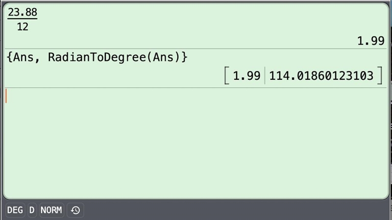392x220 pixels.
Task: Open the calculation history clock icon
Action: click(x=75, y=210)
